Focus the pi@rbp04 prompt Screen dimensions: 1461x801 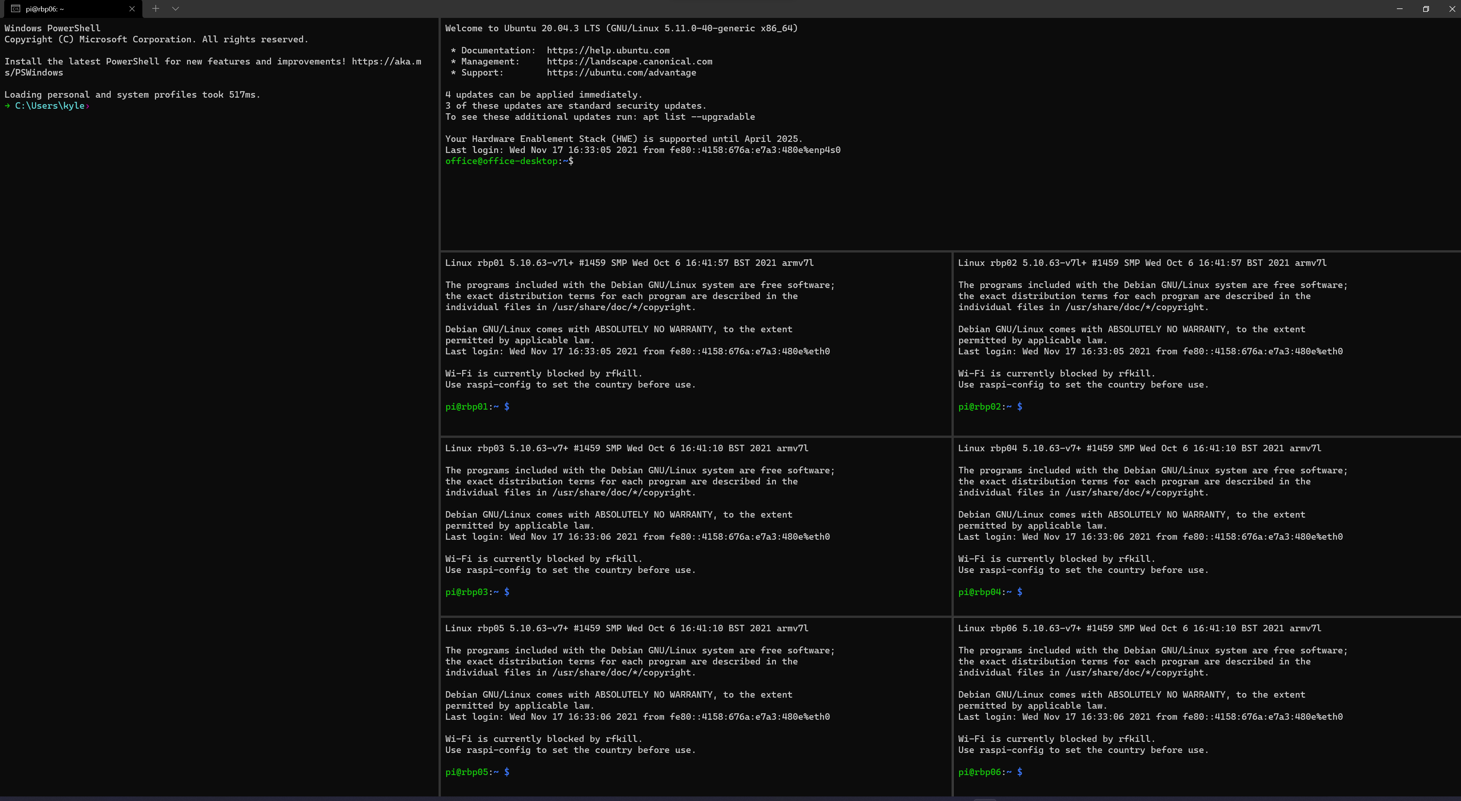[x=990, y=592]
